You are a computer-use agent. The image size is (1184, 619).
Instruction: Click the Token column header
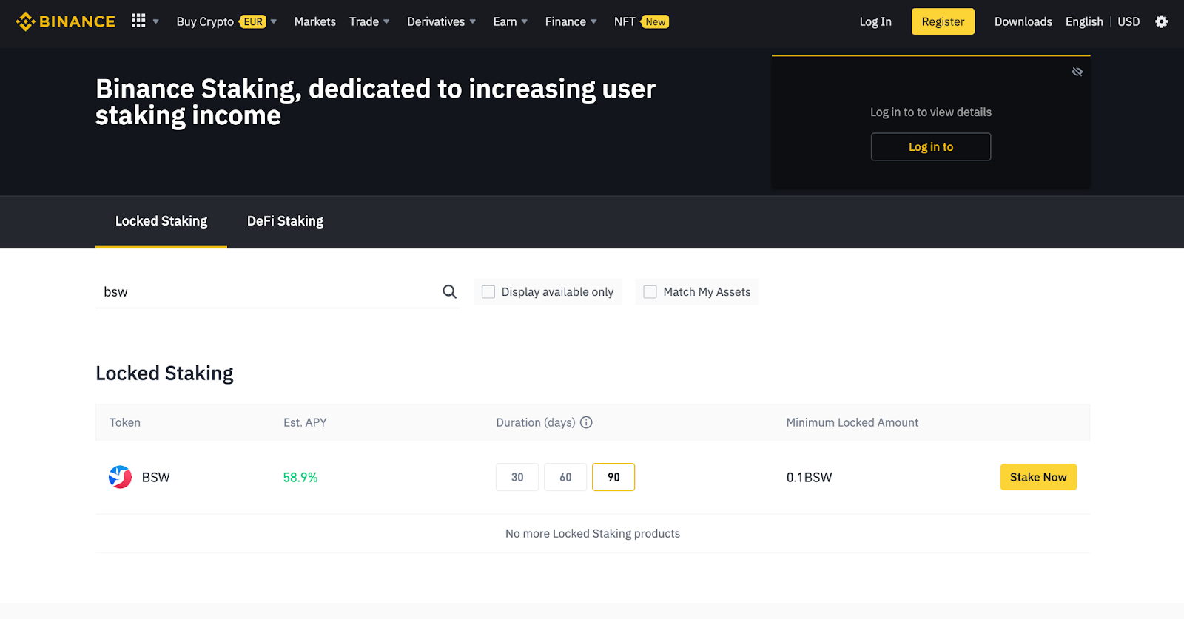coord(125,422)
